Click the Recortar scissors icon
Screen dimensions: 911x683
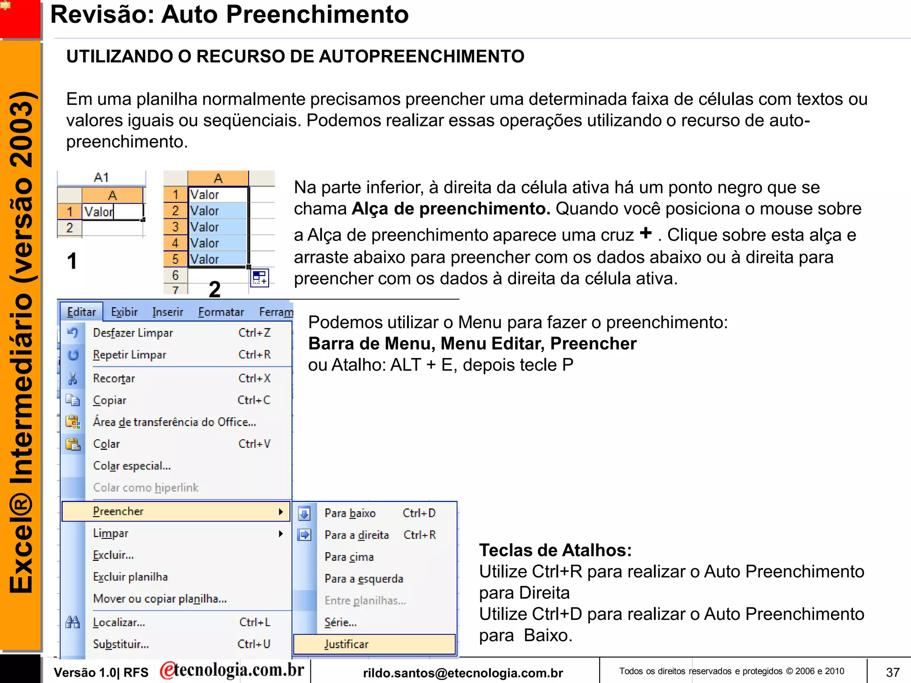(x=73, y=378)
